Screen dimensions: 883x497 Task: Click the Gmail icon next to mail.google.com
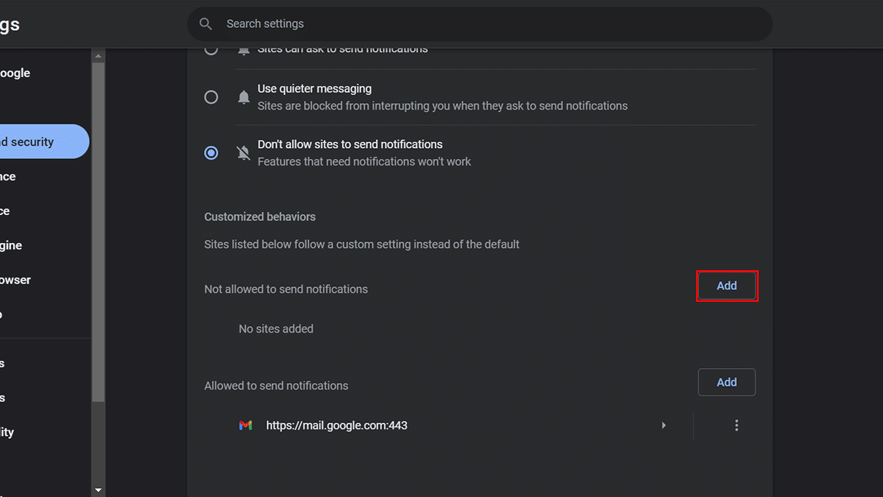point(246,426)
